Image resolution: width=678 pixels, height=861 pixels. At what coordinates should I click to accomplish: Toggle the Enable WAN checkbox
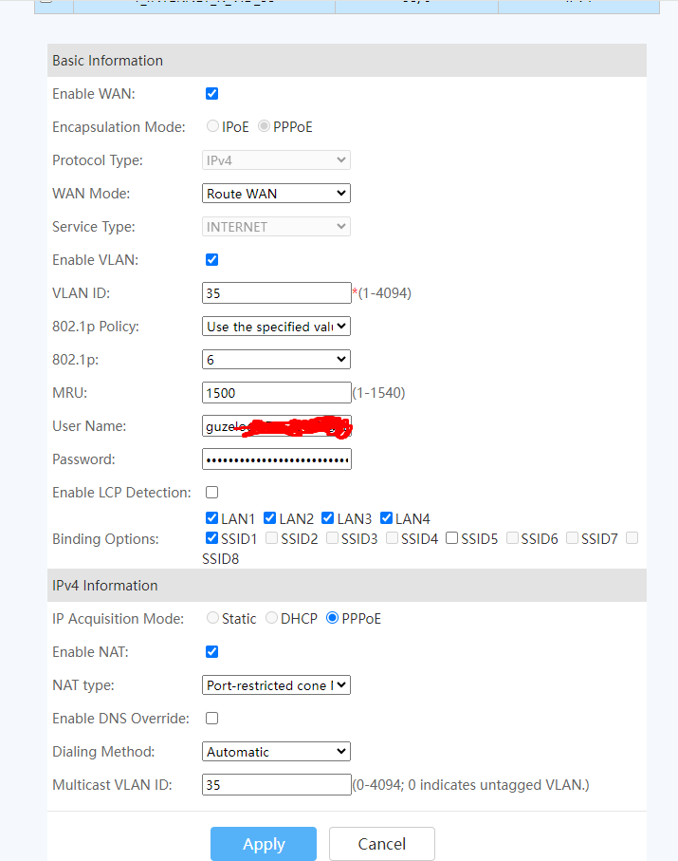(212, 94)
